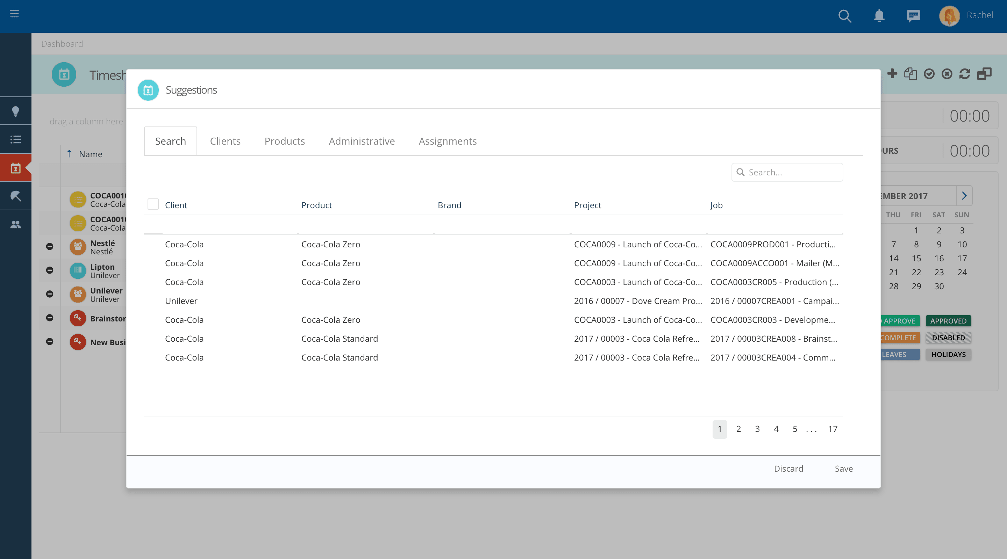This screenshot has width=1007, height=559.
Task: Sort suggestions by Client column header
Action: click(176, 205)
